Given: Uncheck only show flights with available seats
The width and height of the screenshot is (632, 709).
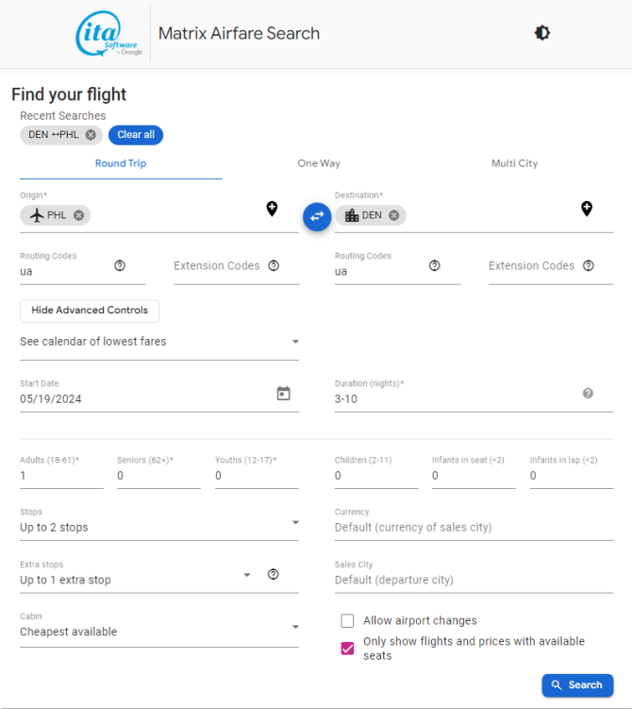Looking at the screenshot, I should click(347, 649).
